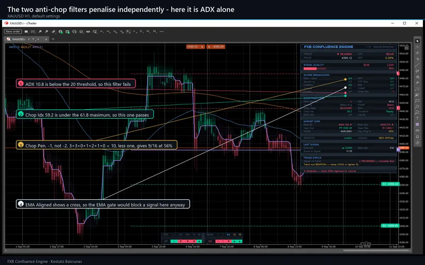Close the XAUUSD.i chart tab
The image size is (425, 265).
46,39
